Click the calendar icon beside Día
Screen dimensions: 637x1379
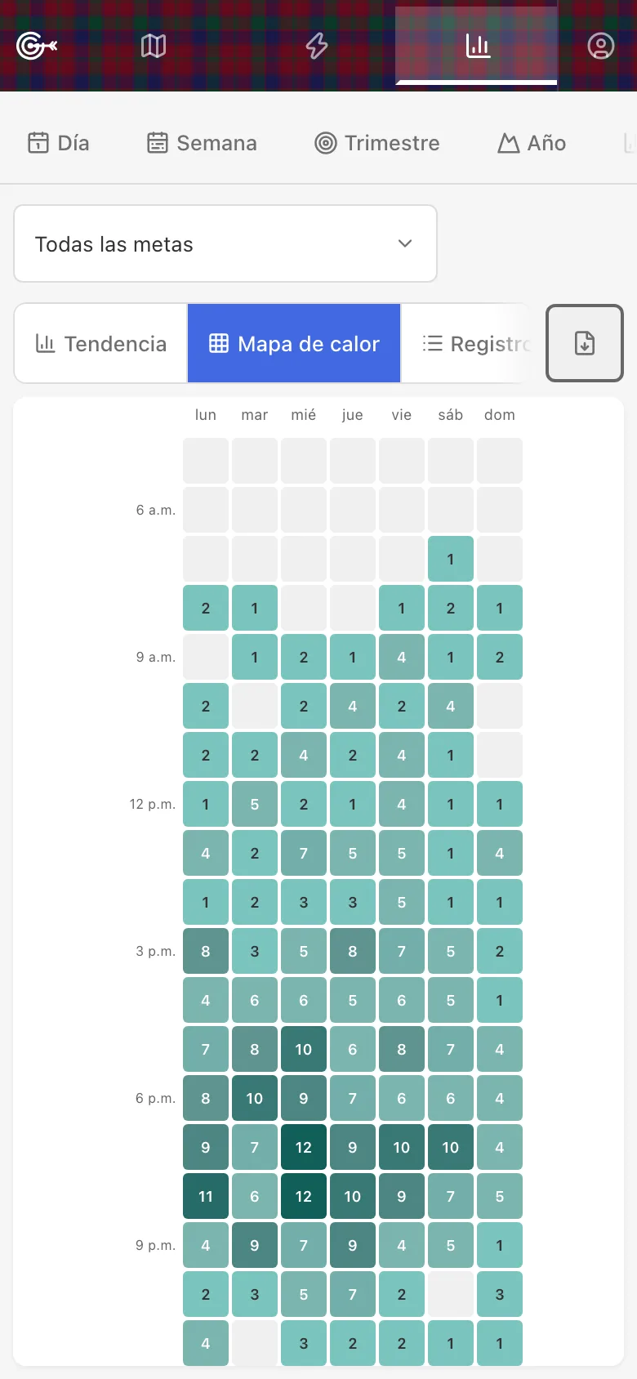(38, 143)
